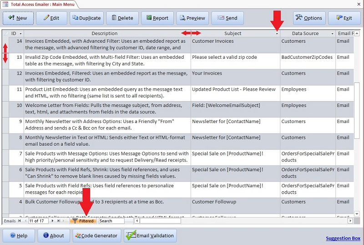The width and height of the screenshot is (364, 245).
Task: Click the vertical scrollbar up arrow
Action: 357,34
